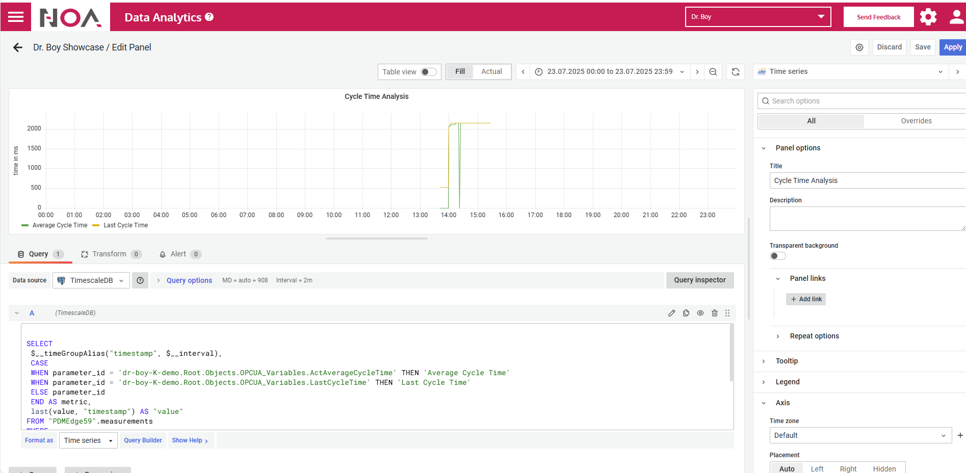966x473 pixels.
Task: Delete query A with trash icon
Action: pyautogui.click(x=715, y=313)
